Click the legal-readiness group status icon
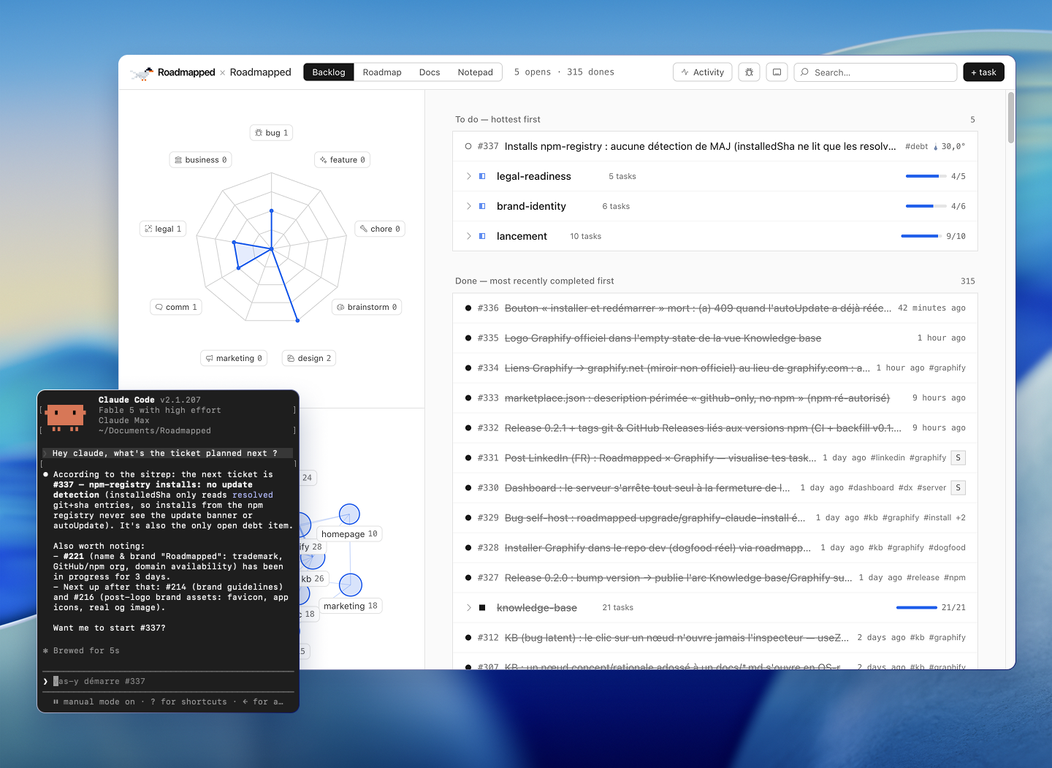This screenshot has width=1052, height=768. 482,176
